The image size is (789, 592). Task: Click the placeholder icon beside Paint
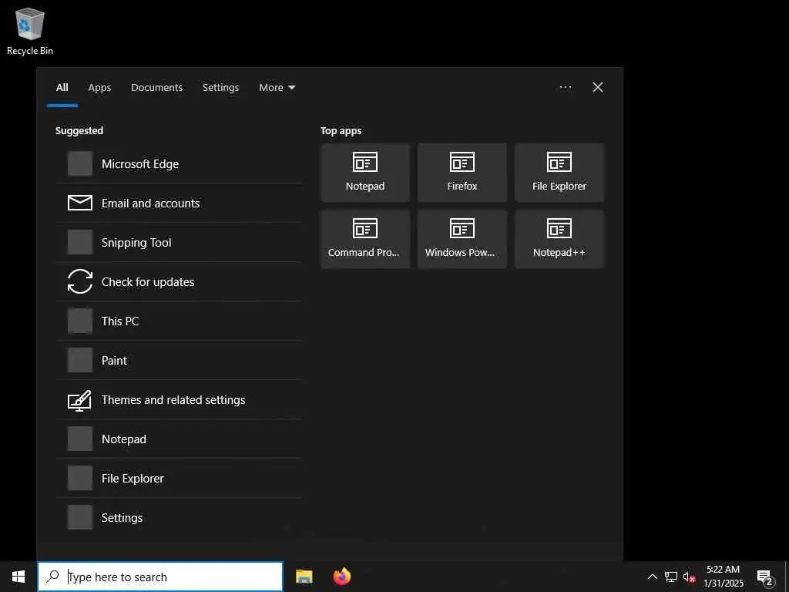[80, 360]
